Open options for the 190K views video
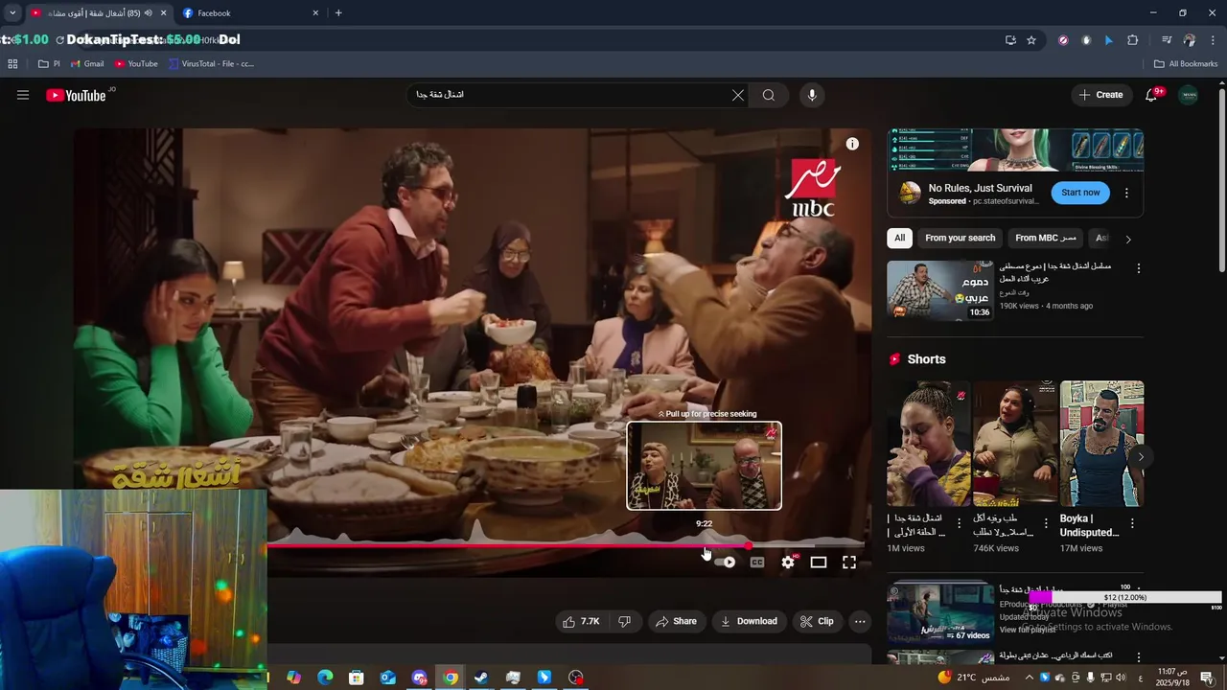Image resolution: width=1227 pixels, height=690 pixels. click(1139, 268)
